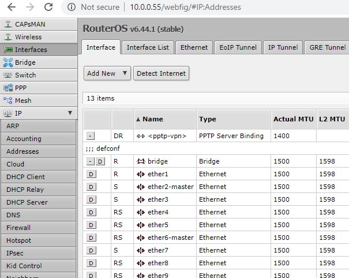The image size is (349, 278).
Task: View site info icon next to Not secure
Action: tap(72, 7)
